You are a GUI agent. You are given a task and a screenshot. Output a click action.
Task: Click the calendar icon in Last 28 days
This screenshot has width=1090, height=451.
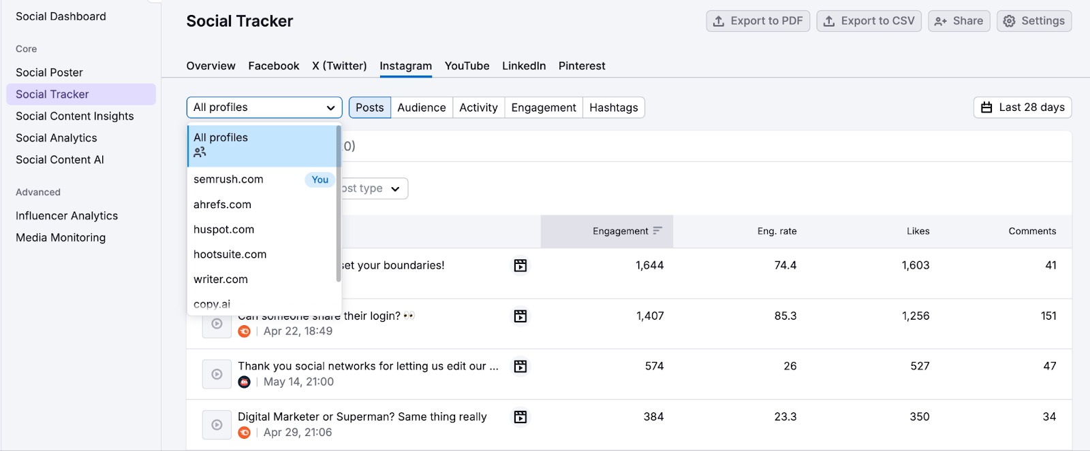click(x=986, y=107)
